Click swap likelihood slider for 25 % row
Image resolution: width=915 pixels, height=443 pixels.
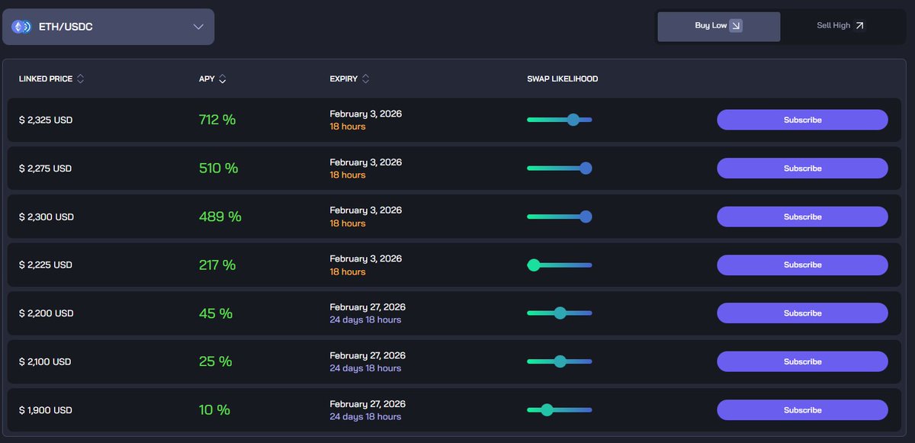coord(560,361)
